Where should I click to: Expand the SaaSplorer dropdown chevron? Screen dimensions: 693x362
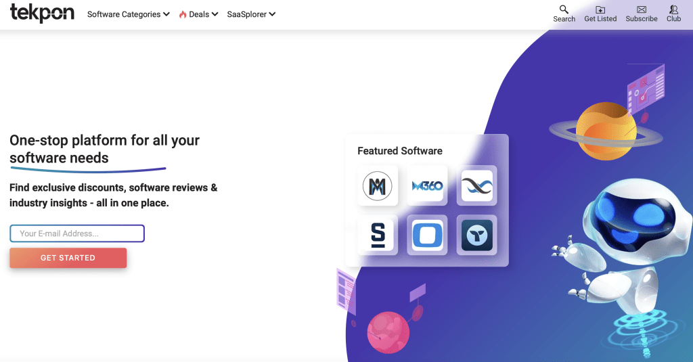tap(272, 14)
